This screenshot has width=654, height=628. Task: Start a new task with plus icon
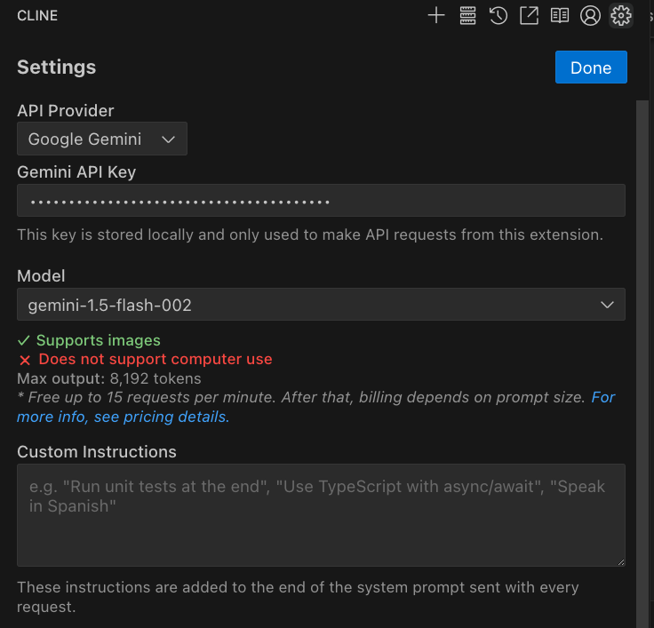pos(436,15)
